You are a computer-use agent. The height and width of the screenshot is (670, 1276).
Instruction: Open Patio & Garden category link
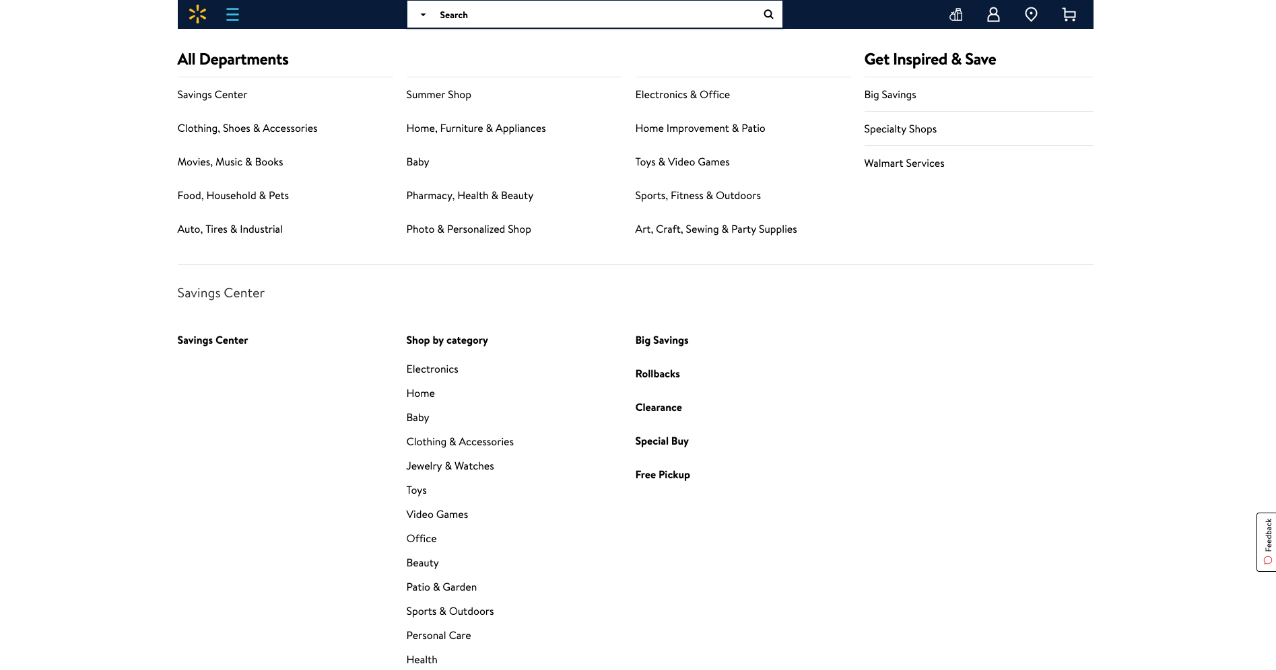tap(441, 587)
